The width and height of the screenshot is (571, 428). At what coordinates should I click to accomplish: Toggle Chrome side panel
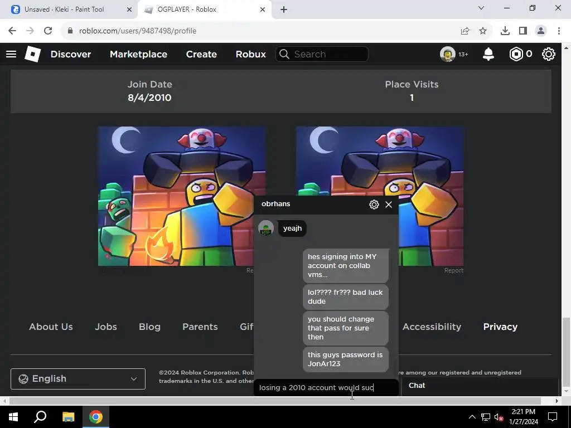click(523, 31)
